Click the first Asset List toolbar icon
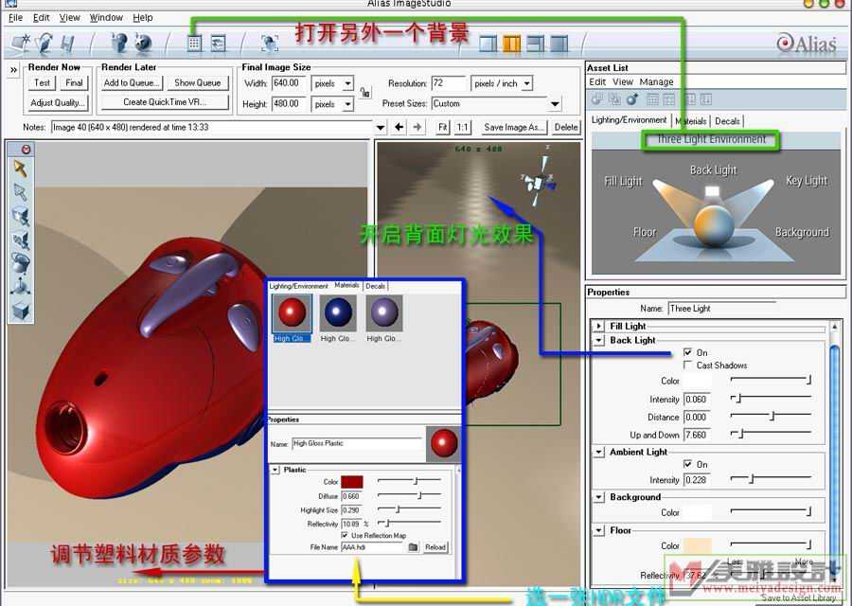This screenshot has height=606, width=852. click(x=597, y=99)
